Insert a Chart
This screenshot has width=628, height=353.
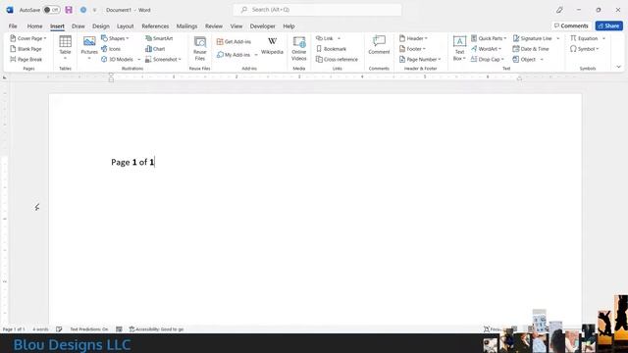point(155,49)
